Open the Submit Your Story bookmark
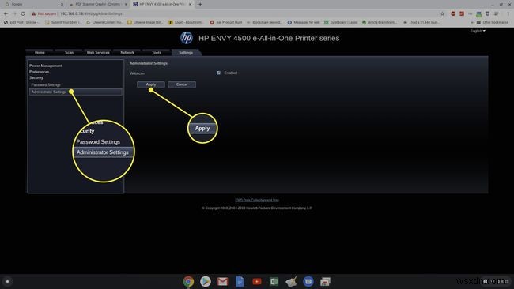The width and height of the screenshot is (514, 289). point(63,22)
